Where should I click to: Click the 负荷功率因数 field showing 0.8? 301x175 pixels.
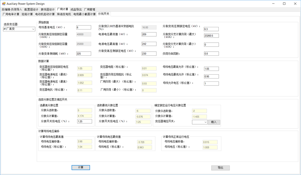click(211, 54)
